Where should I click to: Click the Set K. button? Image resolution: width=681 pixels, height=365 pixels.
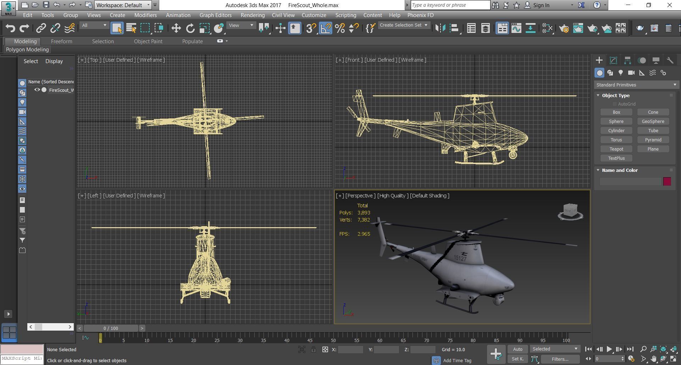(x=517, y=359)
